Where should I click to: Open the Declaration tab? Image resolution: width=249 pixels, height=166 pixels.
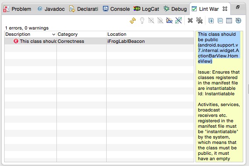click(84, 9)
